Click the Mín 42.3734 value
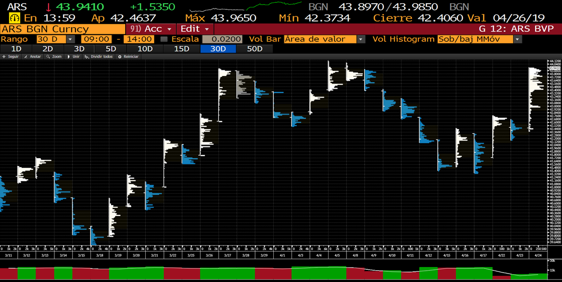Screen dimensions: 562x282 (327, 18)
